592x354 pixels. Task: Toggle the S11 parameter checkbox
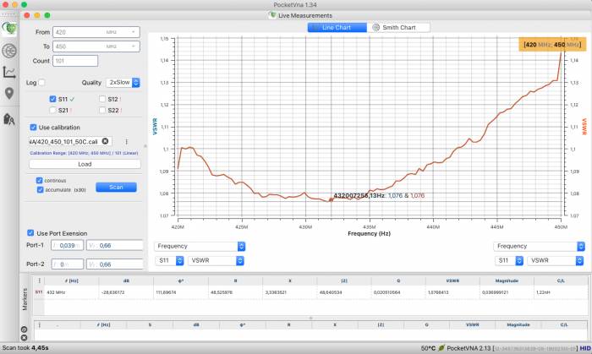(52, 99)
